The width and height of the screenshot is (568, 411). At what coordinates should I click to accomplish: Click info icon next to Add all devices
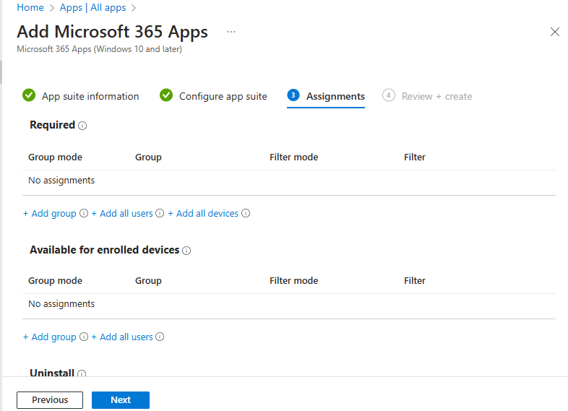tap(246, 214)
